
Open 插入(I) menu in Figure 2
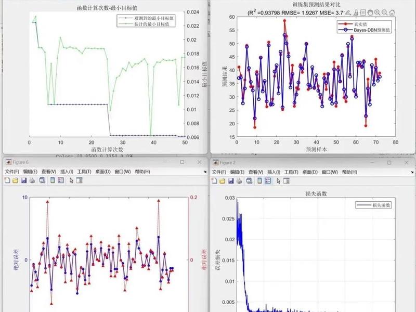point(274,172)
